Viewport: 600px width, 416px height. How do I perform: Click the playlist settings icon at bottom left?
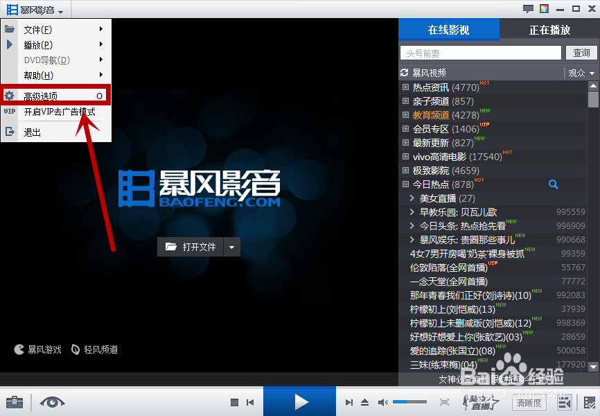point(14,402)
